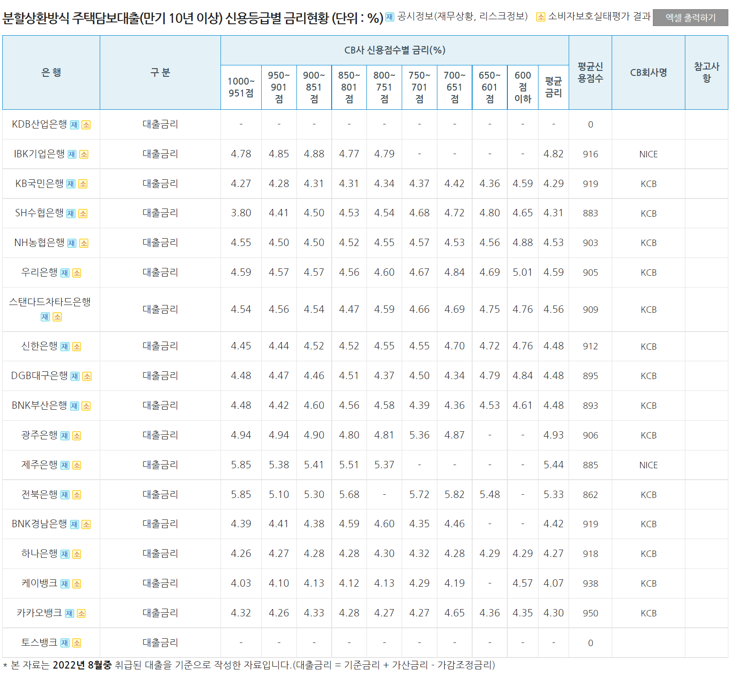Select SH수협은행 rate 3.80
The image size is (732, 674).
(241, 213)
